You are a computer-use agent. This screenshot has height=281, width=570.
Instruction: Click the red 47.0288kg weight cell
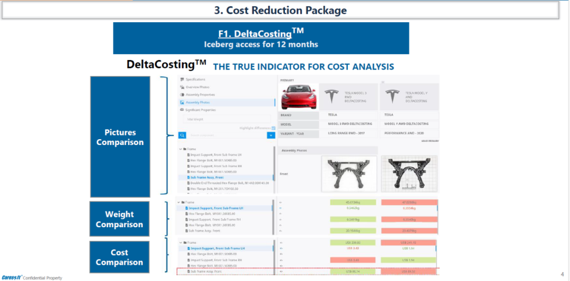[x=408, y=202]
